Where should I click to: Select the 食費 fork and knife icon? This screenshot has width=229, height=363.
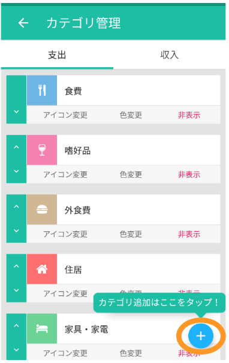[42, 90]
